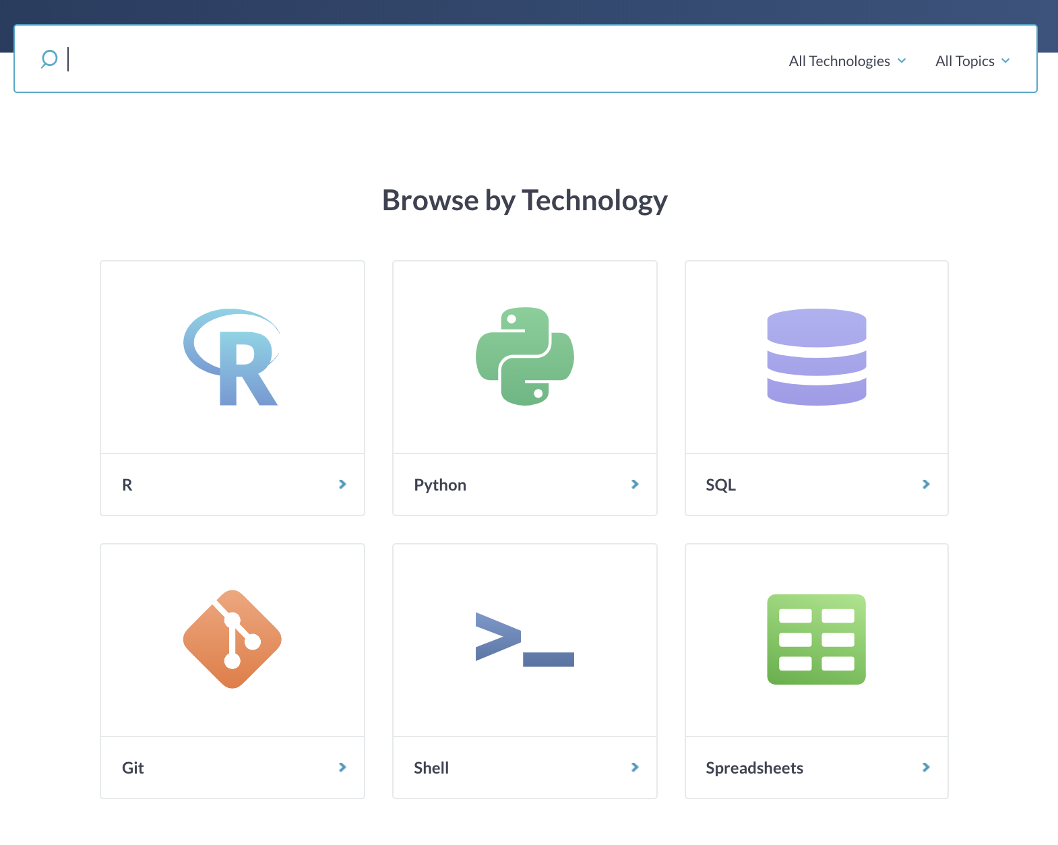Click the Python snake logo
Viewport: 1058px width, 845px height.
[x=525, y=356]
